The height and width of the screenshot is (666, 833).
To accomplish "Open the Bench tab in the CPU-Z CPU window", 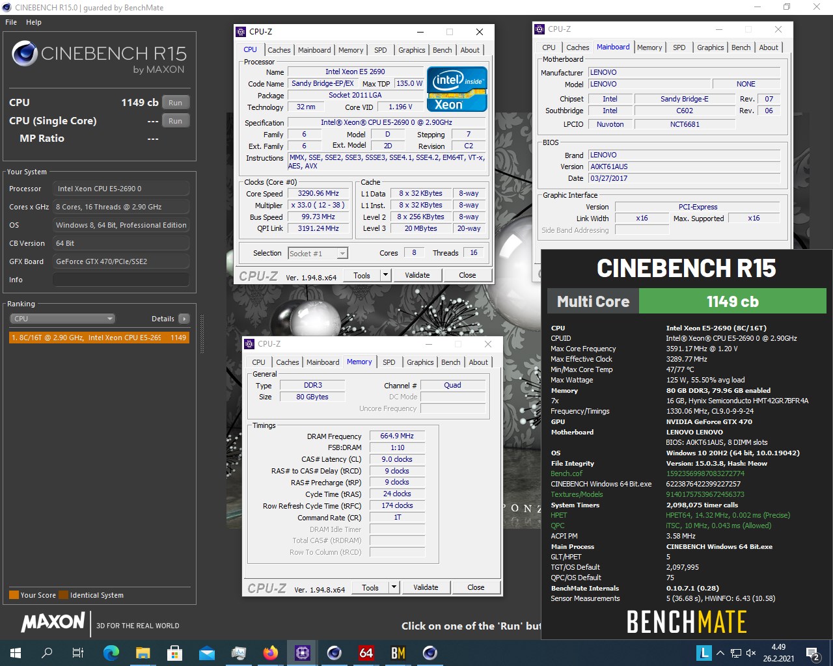I will click(442, 50).
